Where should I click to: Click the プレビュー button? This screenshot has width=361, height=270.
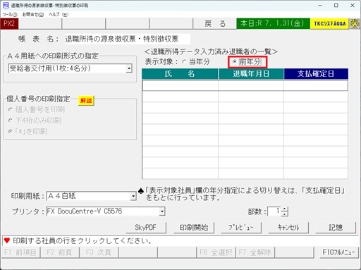click(241, 227)
